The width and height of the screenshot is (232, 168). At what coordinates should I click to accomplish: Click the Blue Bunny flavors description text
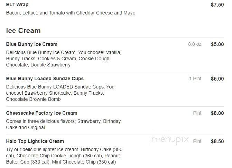[64, 59]
